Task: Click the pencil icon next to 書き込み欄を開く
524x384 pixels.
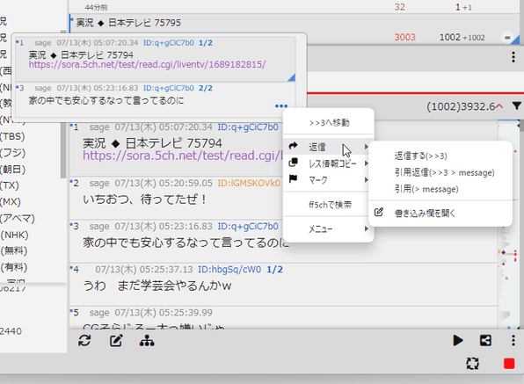Action: pyautogui.click(x=379, y=212)
